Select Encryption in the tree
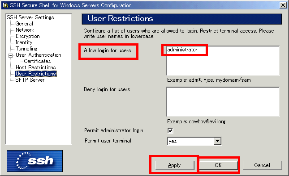Screen dimensions: 289x176 pyautogui.click(x=28, y=36)
